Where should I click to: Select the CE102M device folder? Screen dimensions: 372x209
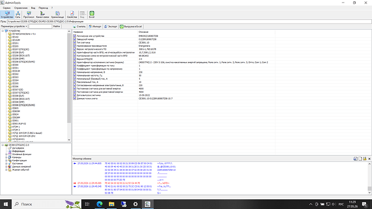click(16, 40)
